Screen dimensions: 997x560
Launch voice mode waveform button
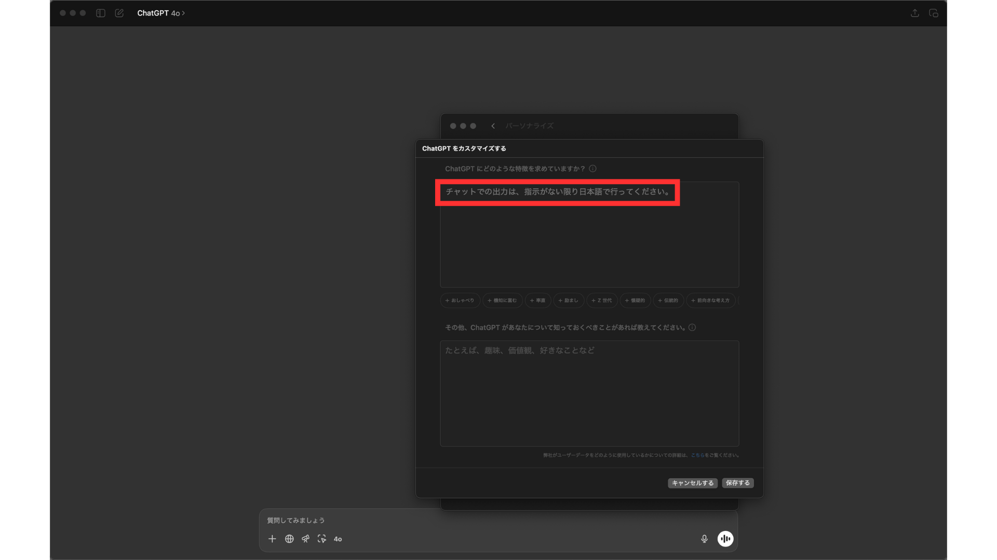point(725,539)
